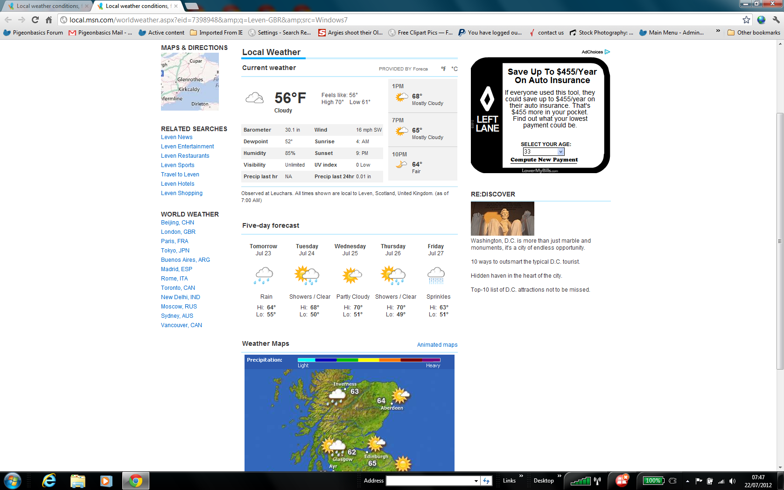This screenshot has height=490, width=784.
Task: Click the Home icon in the toolbar
Action: point(49,20)
